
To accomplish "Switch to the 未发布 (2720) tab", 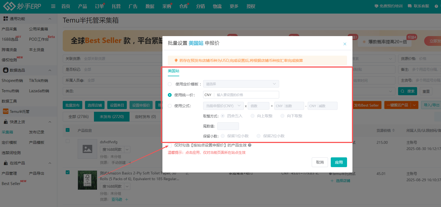I will tap(112, 117).
